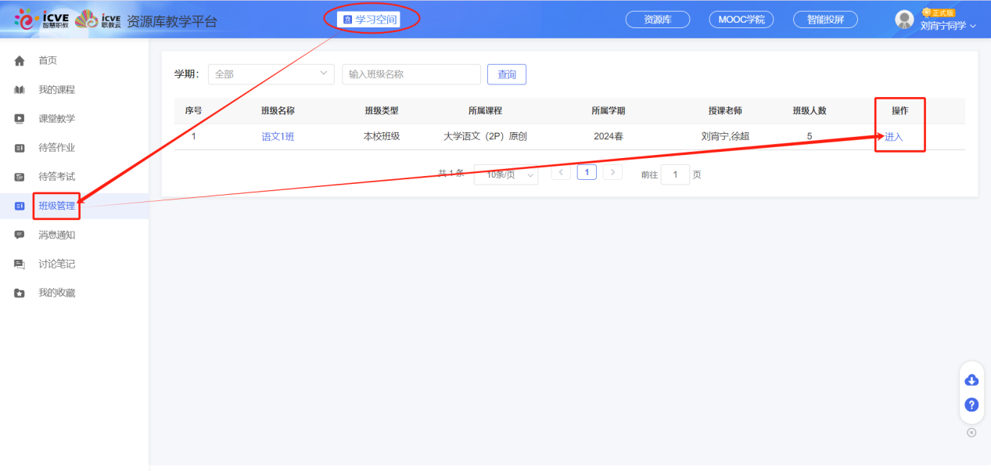Open the 学期 semester dropdown

pos(270,74)
